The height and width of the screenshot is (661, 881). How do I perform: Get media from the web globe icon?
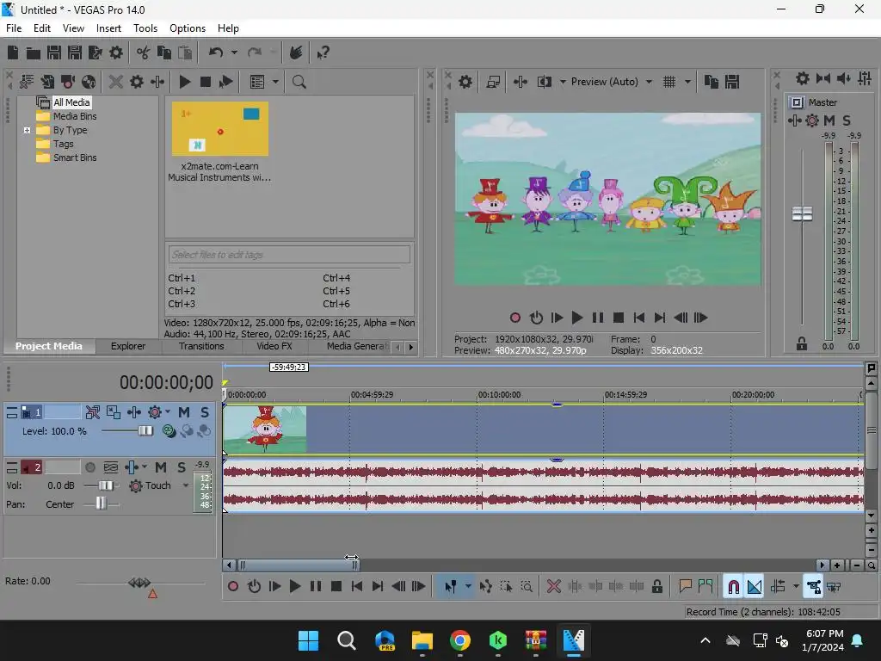point(89,82)
